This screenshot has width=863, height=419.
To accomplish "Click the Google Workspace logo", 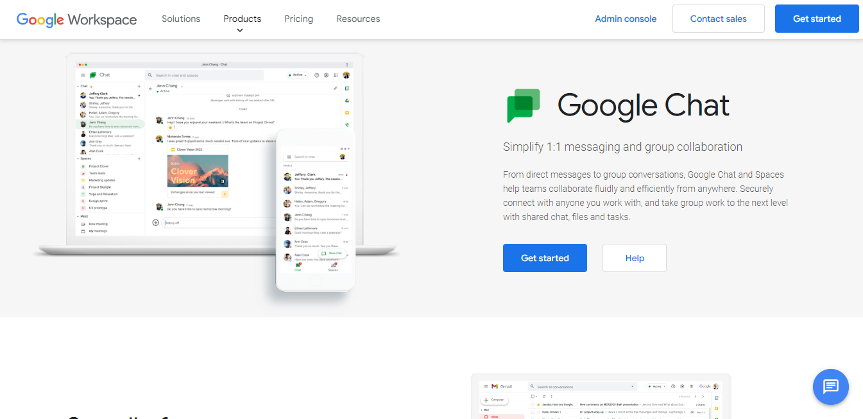I will coord(76,19).
